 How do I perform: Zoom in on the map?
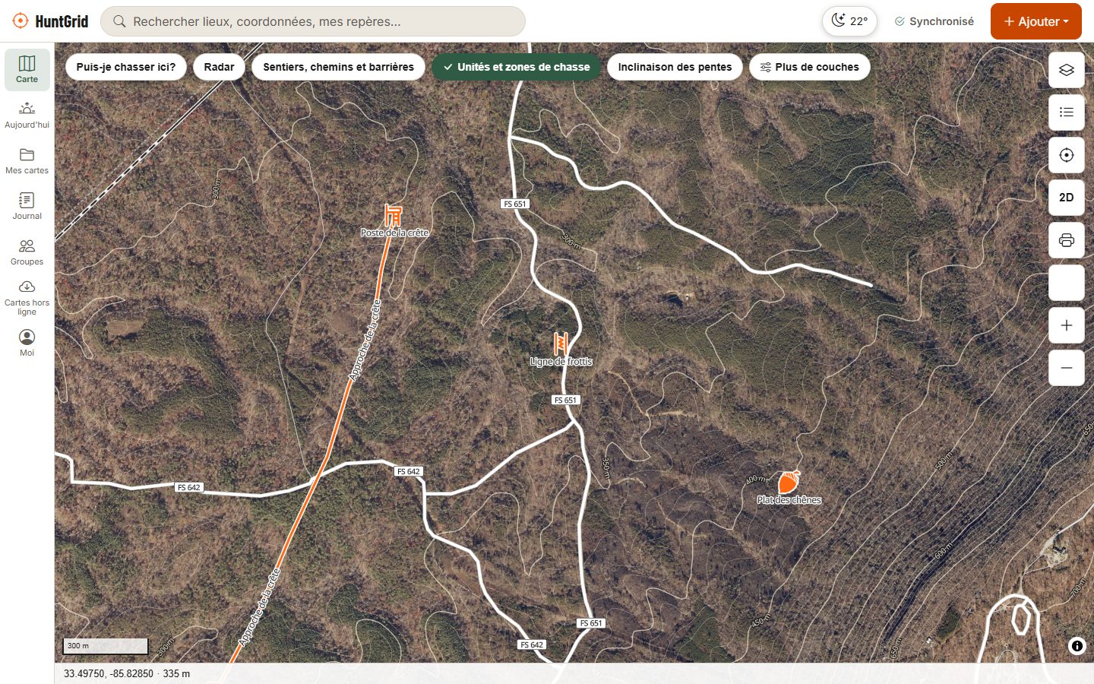(x=1067, y=325)
